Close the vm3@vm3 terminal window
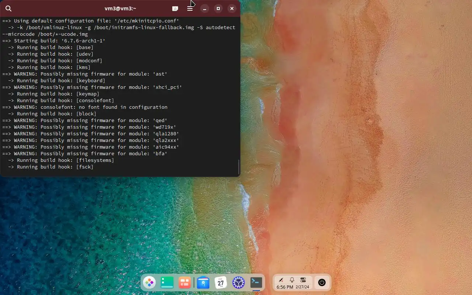 pos(232,8)
